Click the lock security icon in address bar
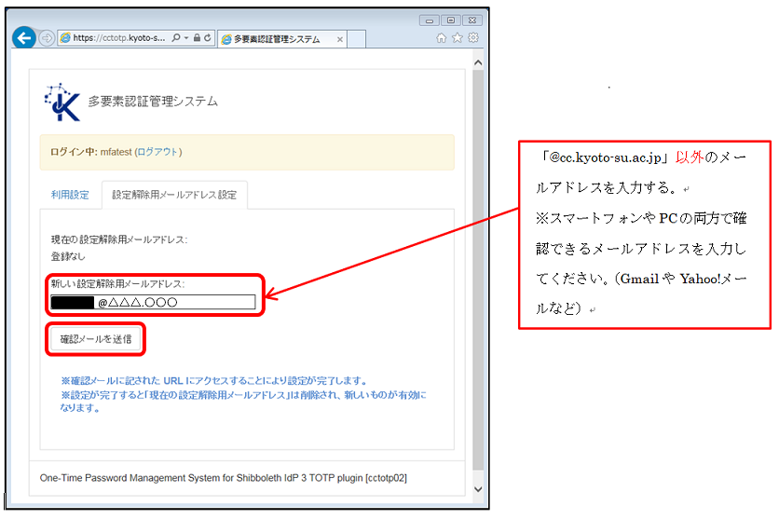 197,38
